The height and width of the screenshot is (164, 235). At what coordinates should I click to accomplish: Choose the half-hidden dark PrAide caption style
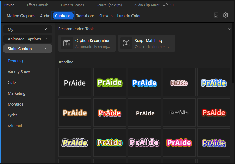click(x=179, y=112)
